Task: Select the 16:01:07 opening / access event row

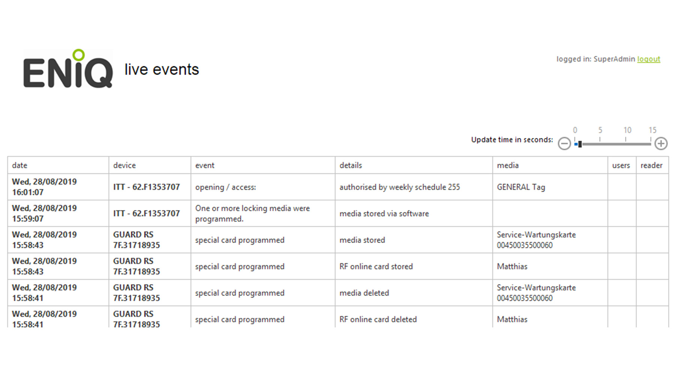Action: 225,187
